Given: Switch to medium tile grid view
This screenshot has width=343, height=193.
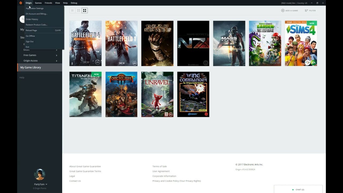Looking at the screenshot, I should click(x=79, y=10).
